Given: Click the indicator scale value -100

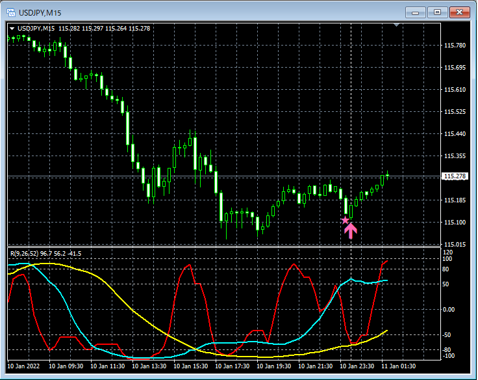Looking at the screenshot, I should [448, 356].
